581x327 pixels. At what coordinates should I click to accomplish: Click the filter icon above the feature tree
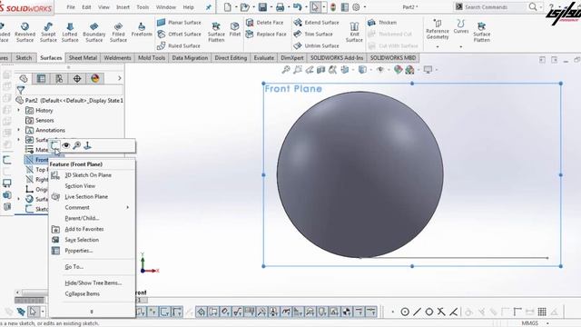[21, 90]
